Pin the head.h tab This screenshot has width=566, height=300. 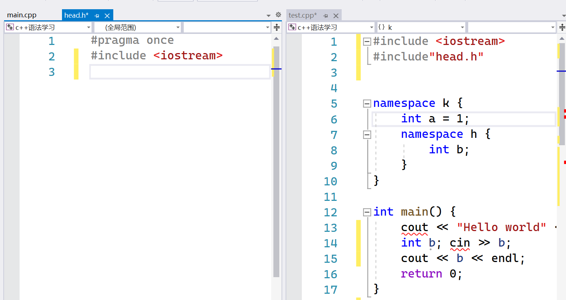pyautogui.click(x=97, y=16)
